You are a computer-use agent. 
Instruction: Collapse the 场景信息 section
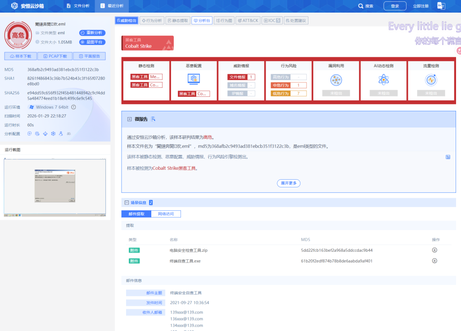pyautogui.click(x=127, y=203)
